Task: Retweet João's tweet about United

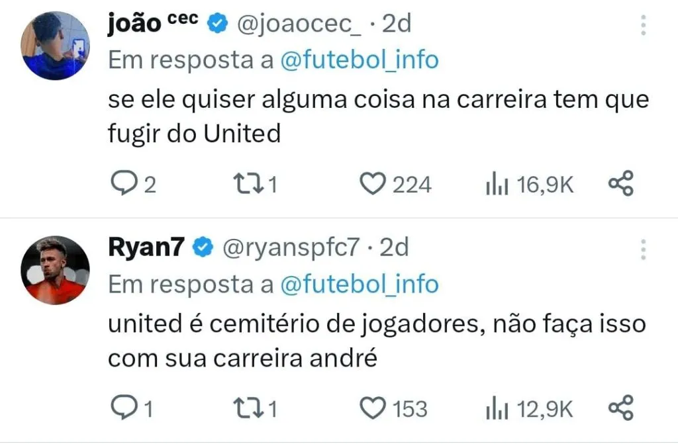Action: point(250,184)
